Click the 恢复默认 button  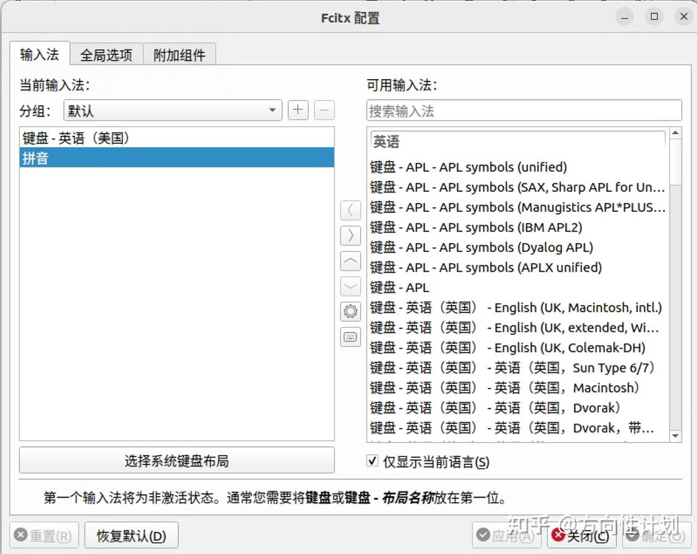tap(131, 535)
